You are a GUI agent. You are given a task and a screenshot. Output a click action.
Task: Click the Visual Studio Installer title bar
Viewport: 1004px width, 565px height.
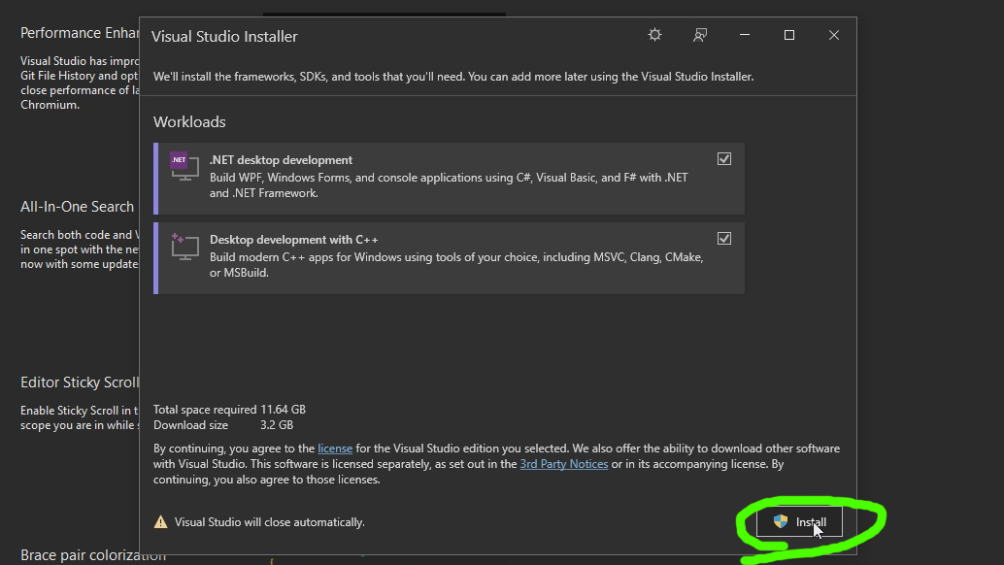point(388,36)
